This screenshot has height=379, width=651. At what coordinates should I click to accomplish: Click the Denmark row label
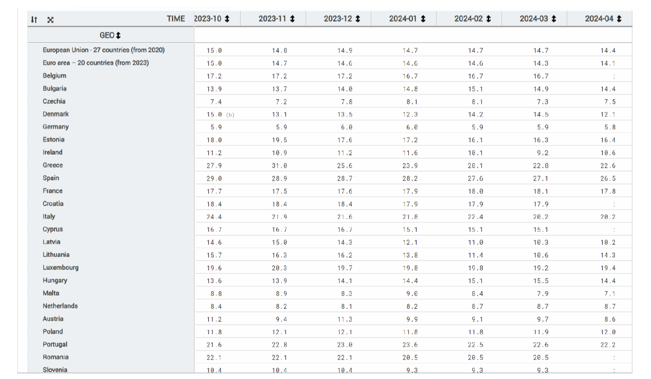point(56,114)
